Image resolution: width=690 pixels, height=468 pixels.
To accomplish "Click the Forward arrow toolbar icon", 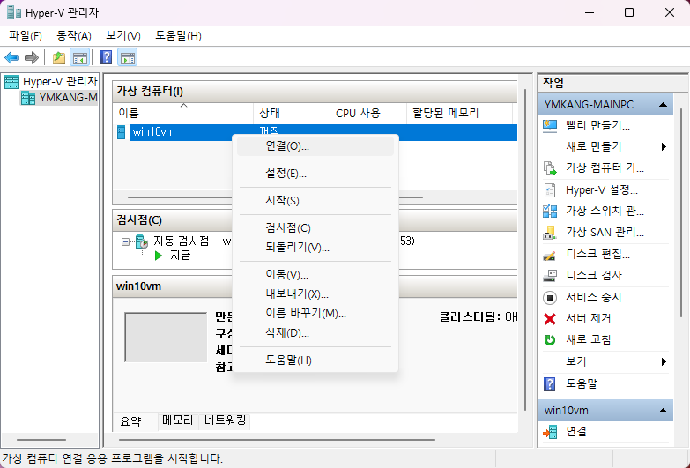I will [x=31, y=57].
